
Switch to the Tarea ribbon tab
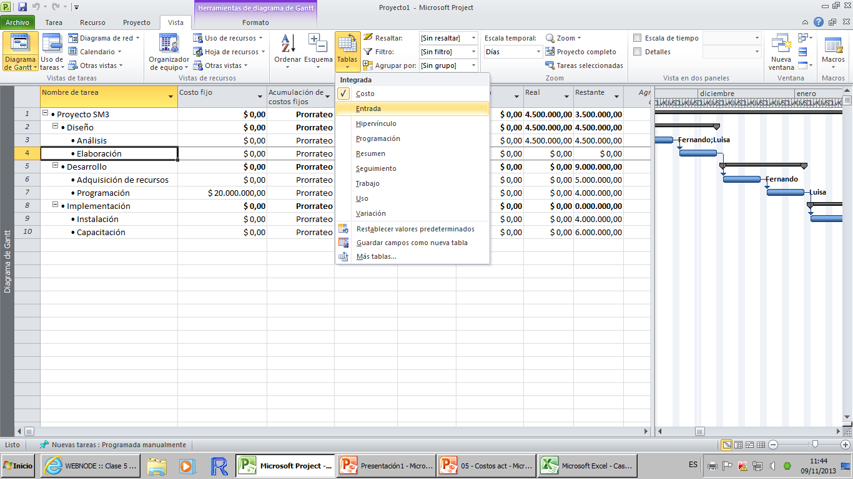pos(54,22)
